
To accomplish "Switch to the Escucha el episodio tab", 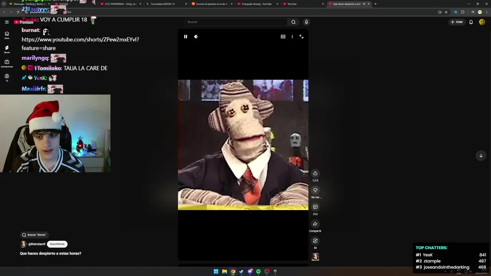I will tap(212, 4).
